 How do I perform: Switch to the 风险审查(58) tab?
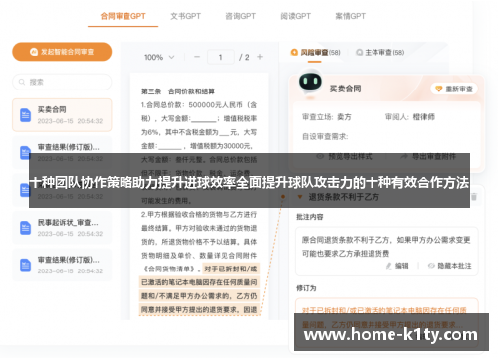[x=315, y=53]
